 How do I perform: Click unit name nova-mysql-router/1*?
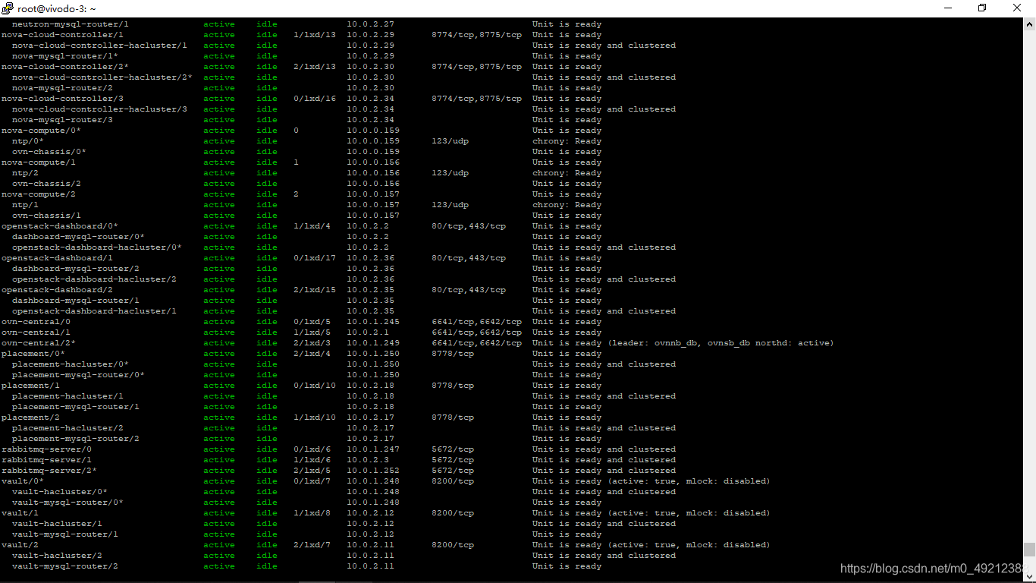coord(65,56)
